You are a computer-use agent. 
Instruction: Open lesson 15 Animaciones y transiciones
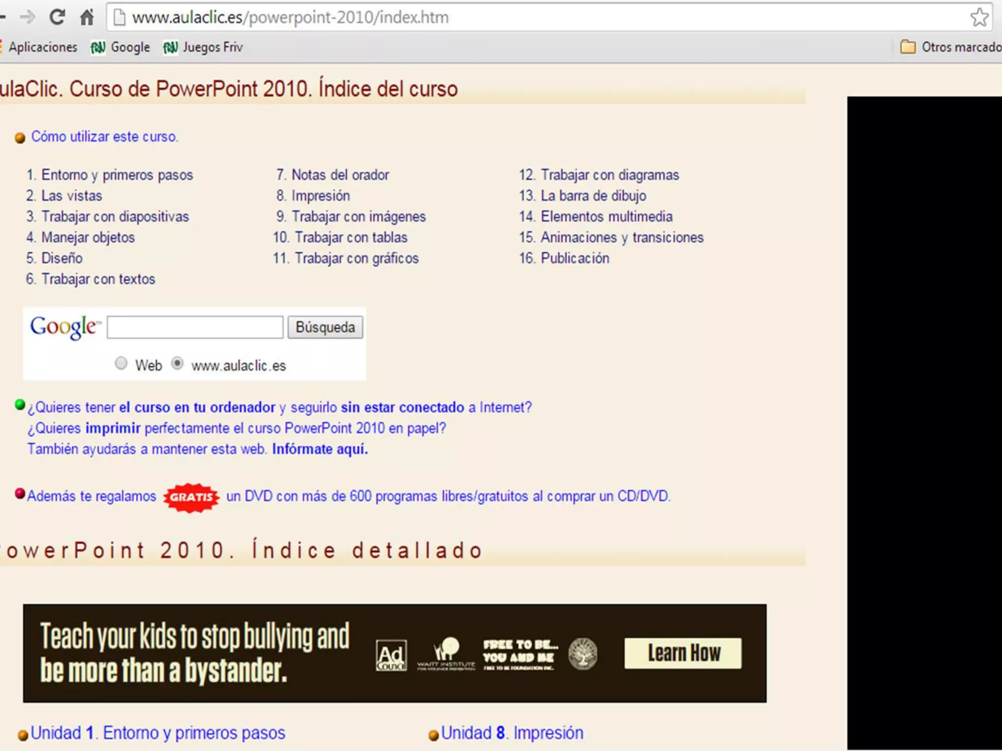621,238
